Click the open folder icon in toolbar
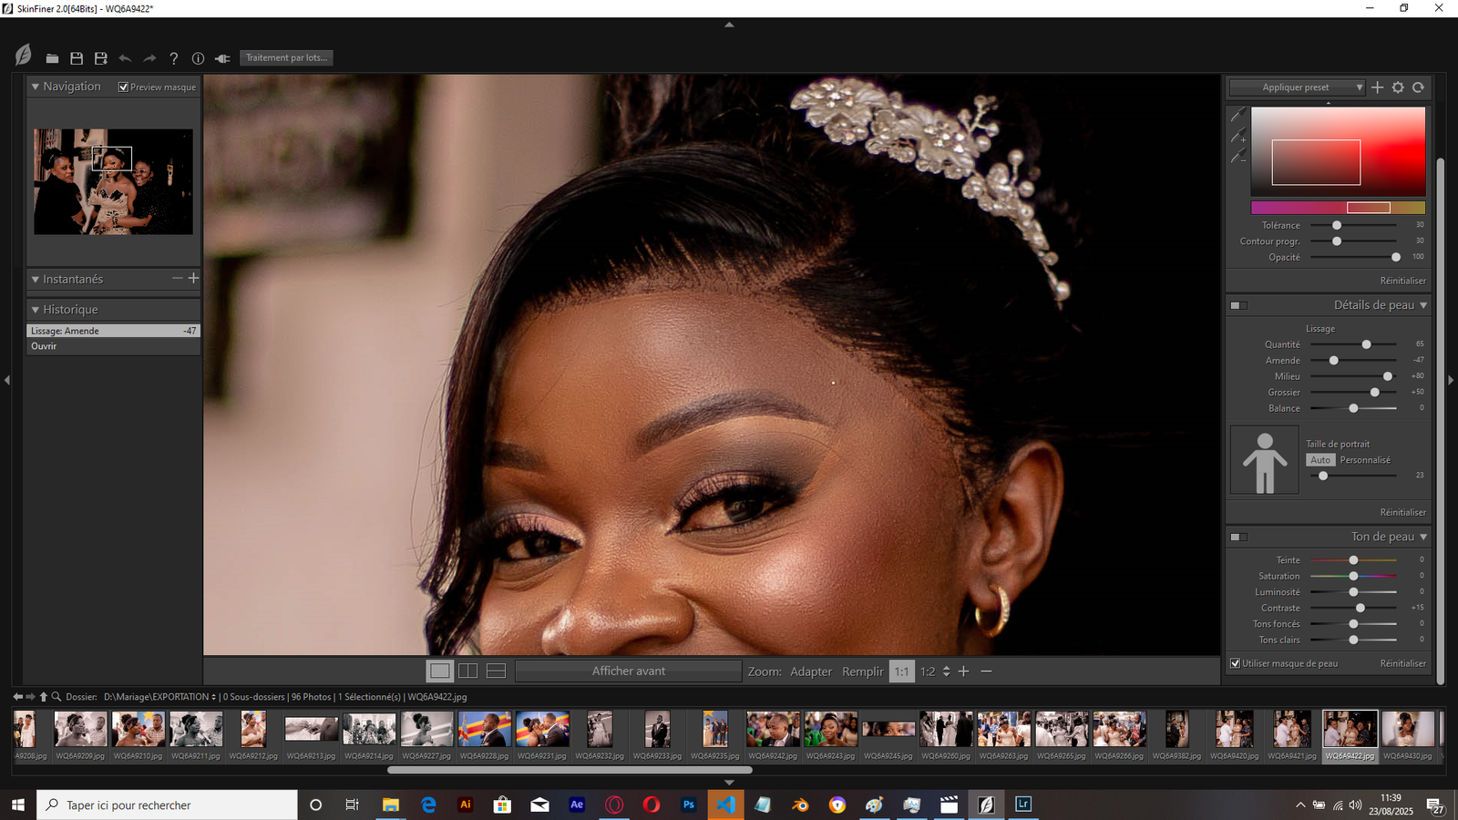The height and width of the screenshot is (820, 1458). tap(53, 58)
